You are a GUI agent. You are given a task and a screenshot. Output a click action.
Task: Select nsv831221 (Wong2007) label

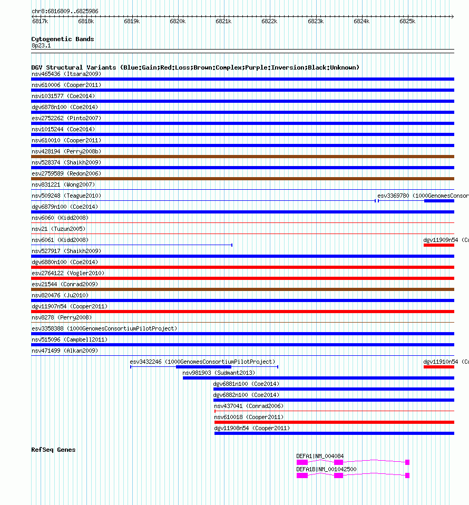click(x=63, y=184)
